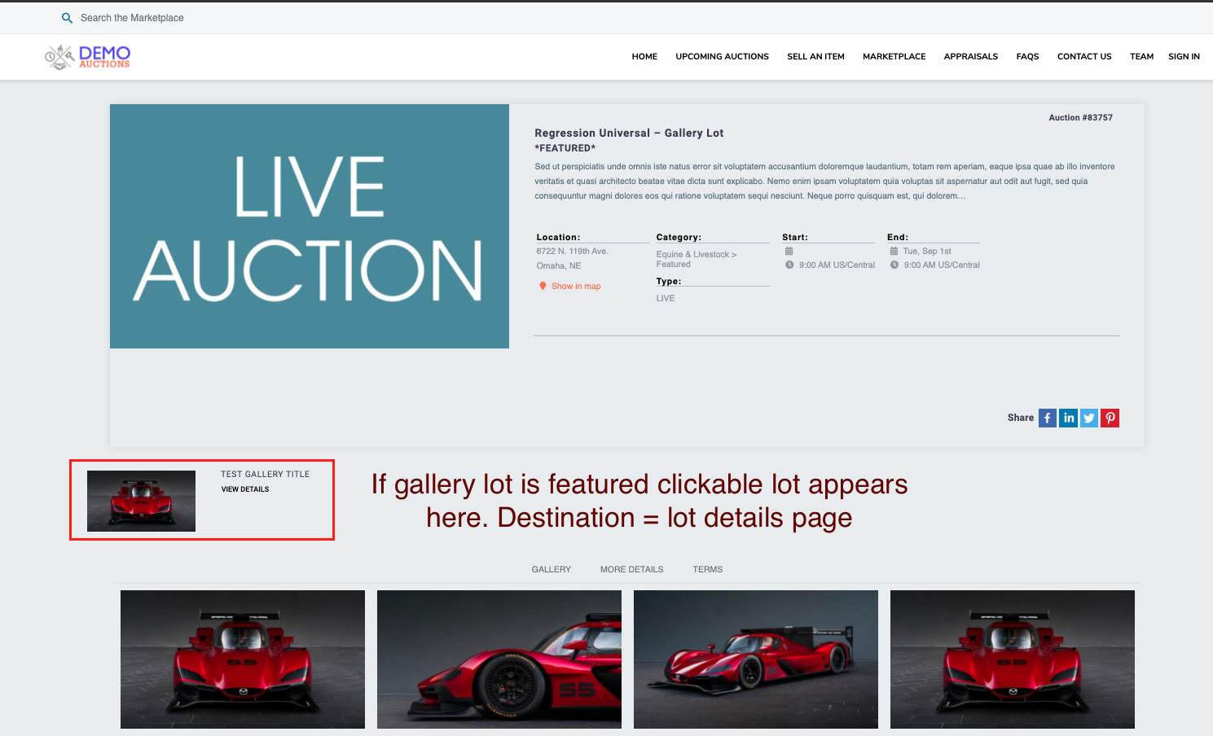Switch to MORE DETAILS tab

coord(631,569)
